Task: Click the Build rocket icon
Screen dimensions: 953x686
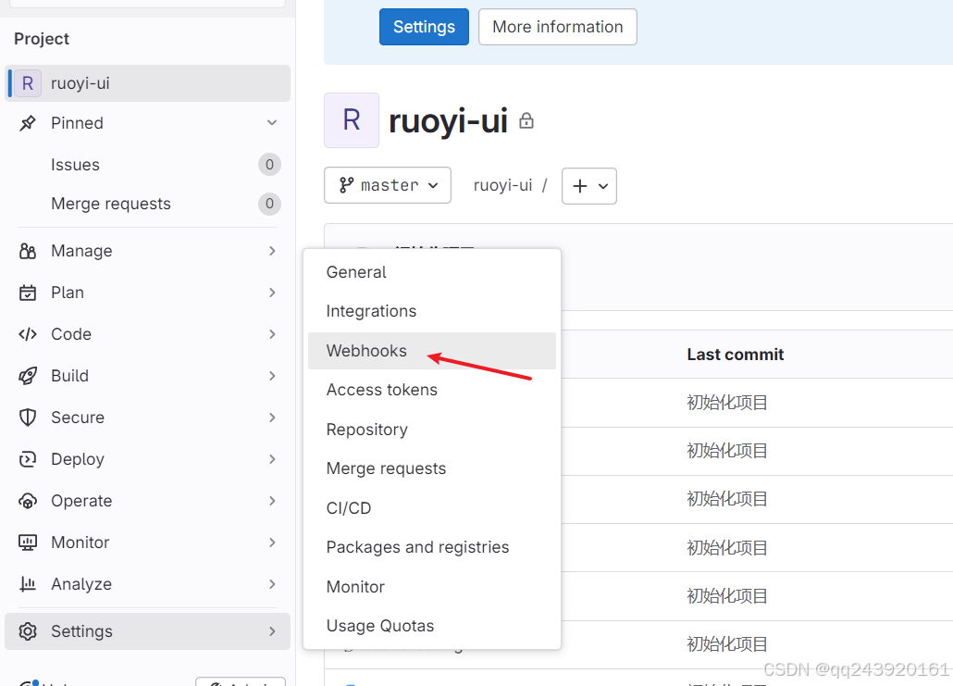Action: click(x=28, y=376)
